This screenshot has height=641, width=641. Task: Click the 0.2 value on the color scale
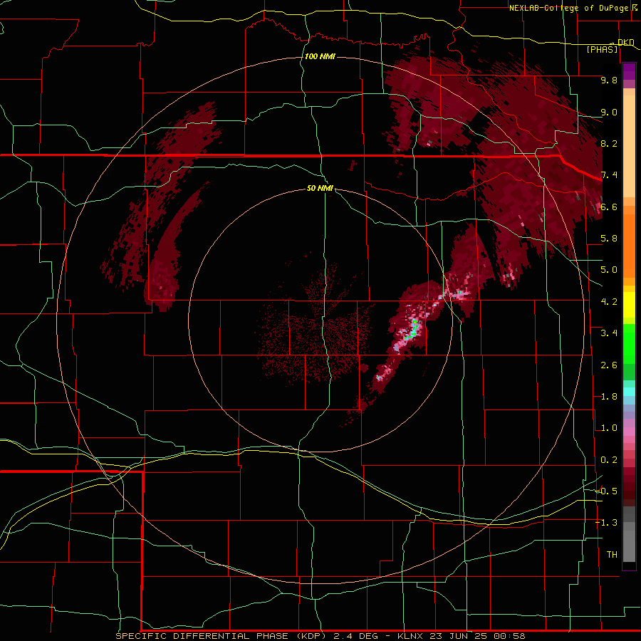609,460
